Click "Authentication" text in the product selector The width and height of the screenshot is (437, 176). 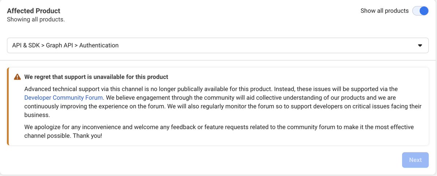pyautogui.click(x=99, y=45)
